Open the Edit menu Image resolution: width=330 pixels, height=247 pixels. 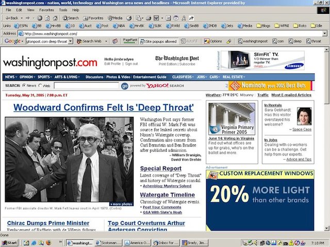pyautogui.click(x=19, y=10)
